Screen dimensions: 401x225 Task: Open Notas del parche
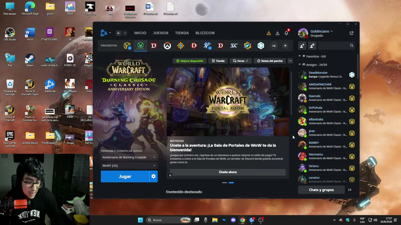tap(270, 61)
